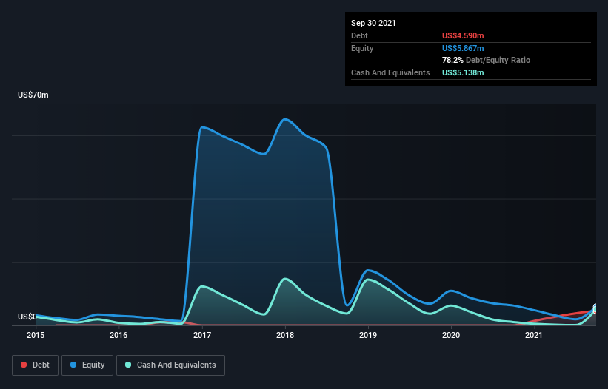Image resolution: width=608 pixels, height=389 pixels.
Task: Select the 2017 x-axis label
Action: (x=202, y=335)
